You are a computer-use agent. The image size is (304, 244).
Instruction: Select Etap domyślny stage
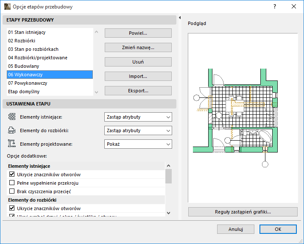coord(50,91)
